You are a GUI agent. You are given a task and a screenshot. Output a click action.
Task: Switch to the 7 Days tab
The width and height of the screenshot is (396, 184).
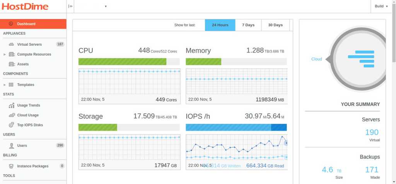248,25
